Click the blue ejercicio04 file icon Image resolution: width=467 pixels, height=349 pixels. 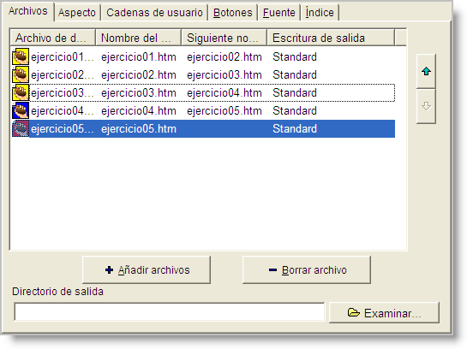point(21,110)
